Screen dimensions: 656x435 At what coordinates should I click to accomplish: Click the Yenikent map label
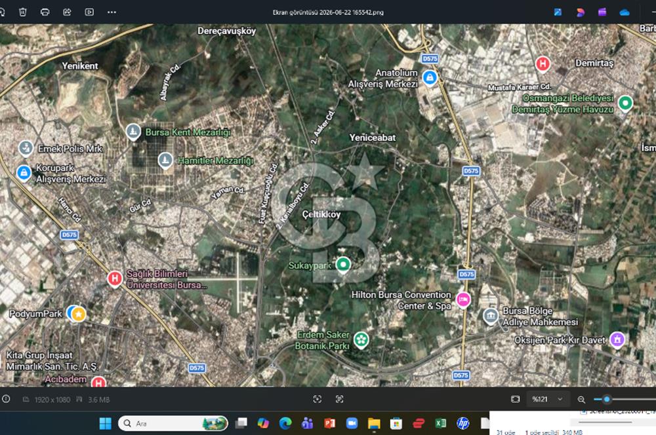pos(80,66)
